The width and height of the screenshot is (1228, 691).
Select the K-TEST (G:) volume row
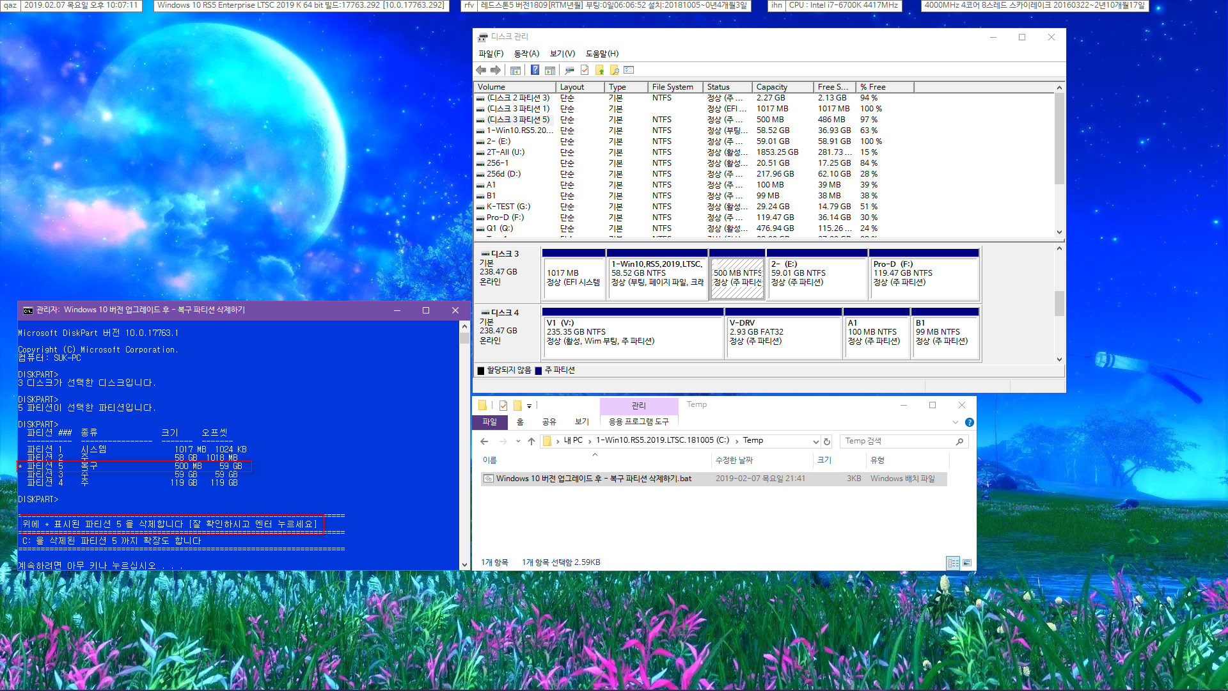[764, 207]
